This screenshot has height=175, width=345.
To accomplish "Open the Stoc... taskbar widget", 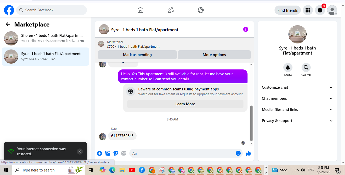I will click(281, 170).
